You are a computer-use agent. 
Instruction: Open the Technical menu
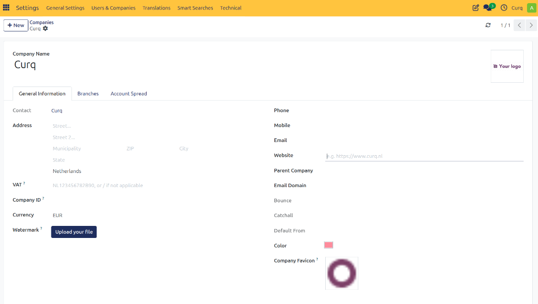[231, 8]
